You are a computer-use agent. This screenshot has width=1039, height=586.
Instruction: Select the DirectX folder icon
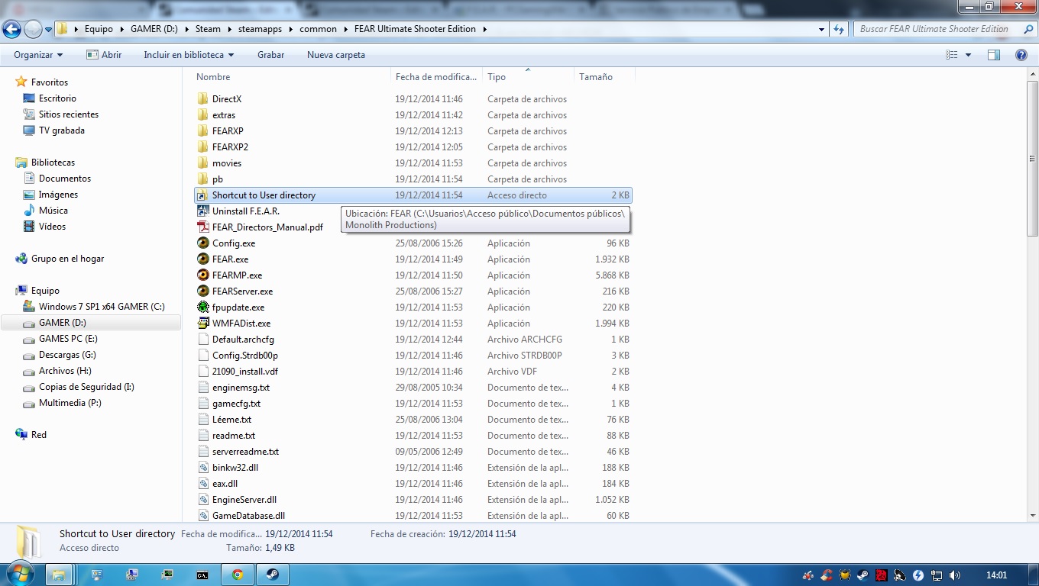point(202,99)
